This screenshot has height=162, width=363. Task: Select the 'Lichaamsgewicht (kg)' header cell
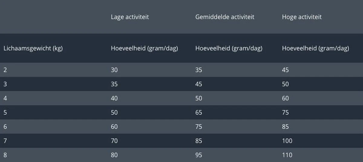(x=33, y=48)
